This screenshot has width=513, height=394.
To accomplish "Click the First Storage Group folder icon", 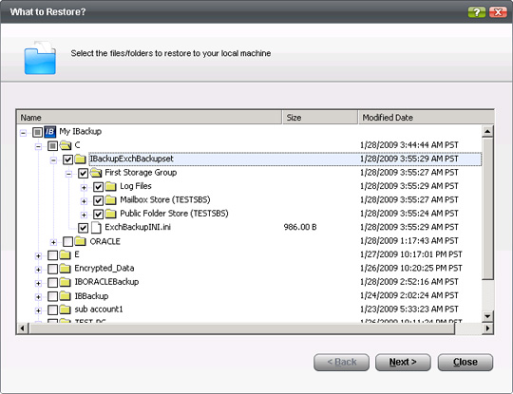I will click(x=96, y=173).
